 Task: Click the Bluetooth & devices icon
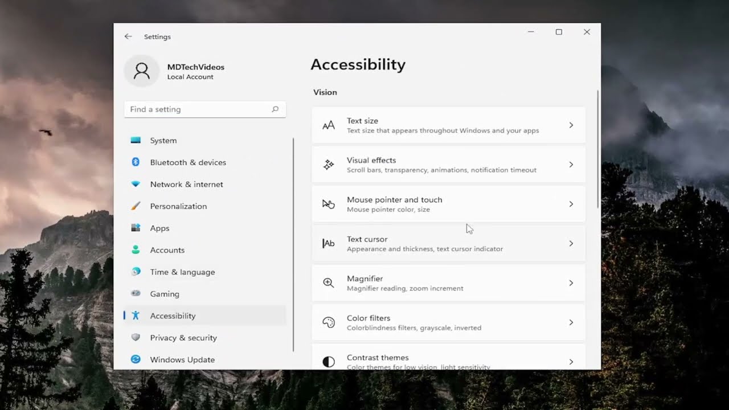pyautogui.click(x=136, y=162)
